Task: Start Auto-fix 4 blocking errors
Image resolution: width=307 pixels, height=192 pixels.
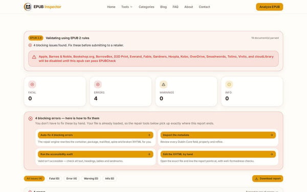Action: (96, 135)
